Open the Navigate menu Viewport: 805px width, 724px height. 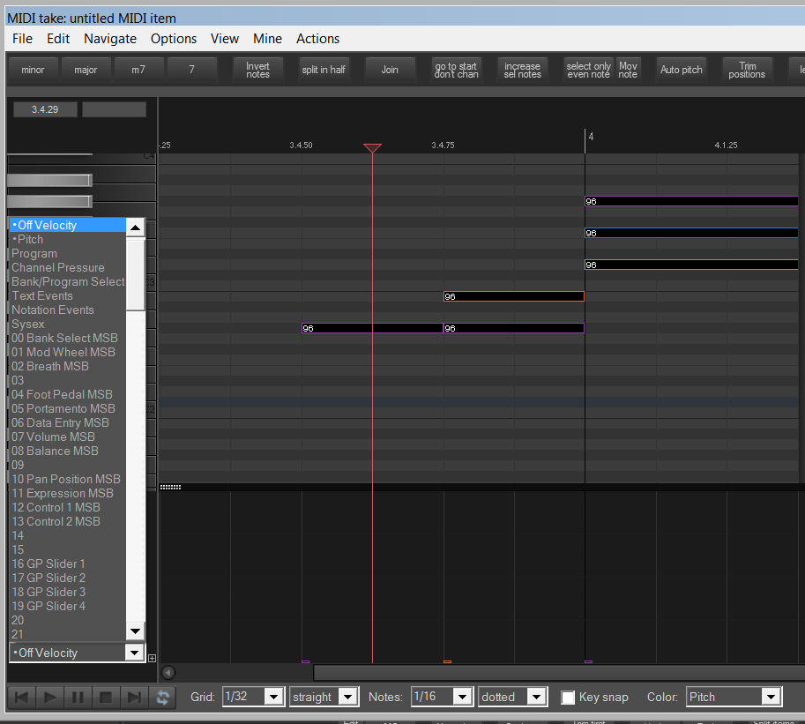(110, 39)
